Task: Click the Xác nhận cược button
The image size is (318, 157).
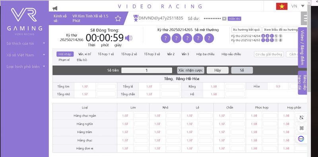Action: point(190,70)
